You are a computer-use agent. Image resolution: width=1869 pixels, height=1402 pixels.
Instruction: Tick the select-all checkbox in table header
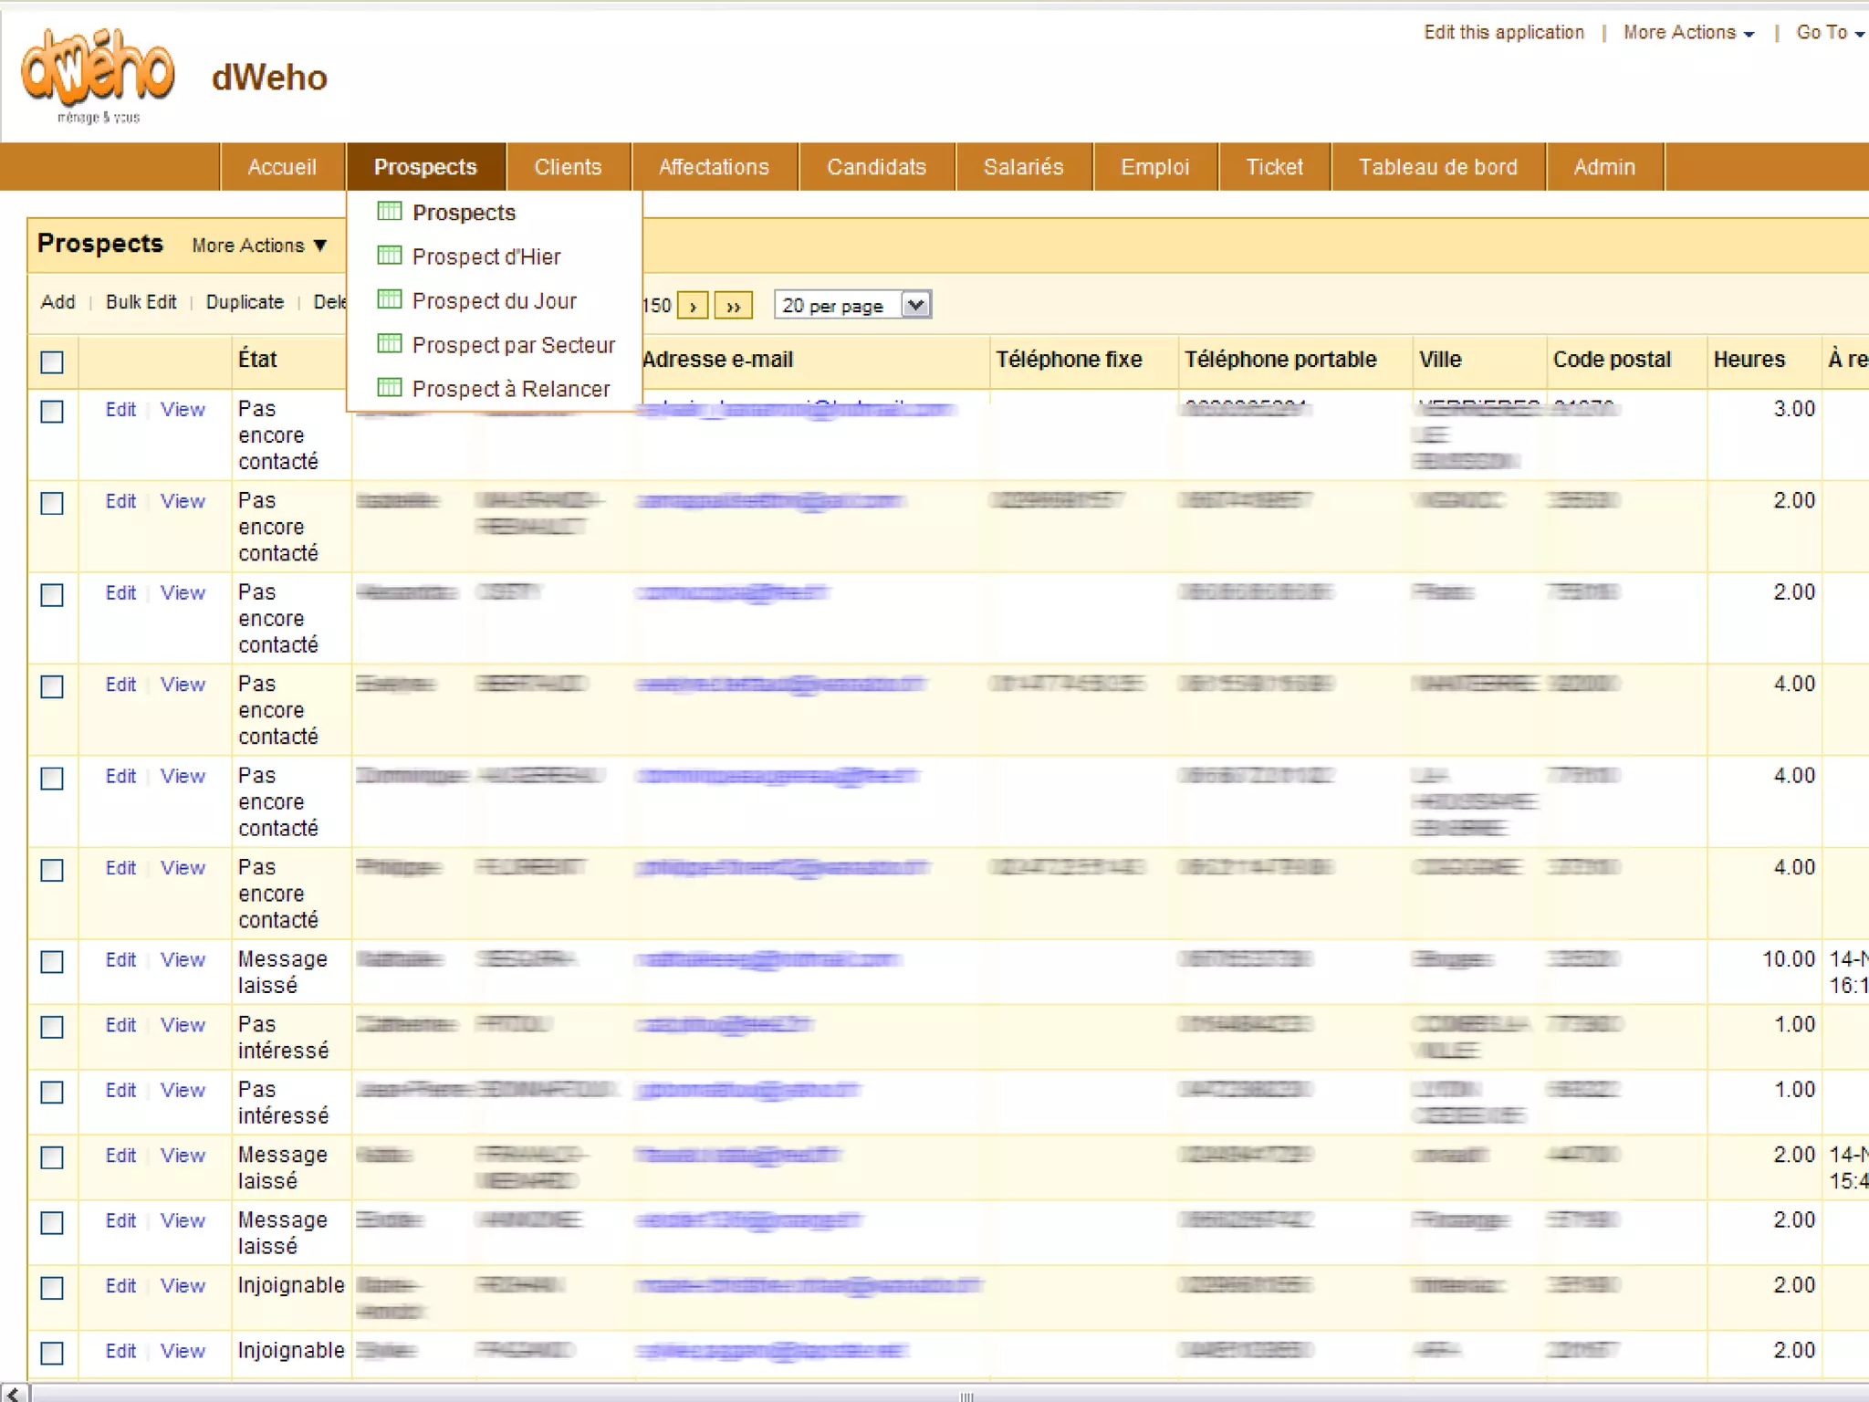click(x=52, y=362)
